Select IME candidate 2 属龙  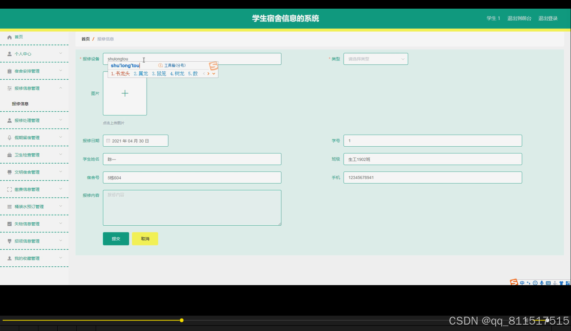pyautogui.click(x=141, y=74)
